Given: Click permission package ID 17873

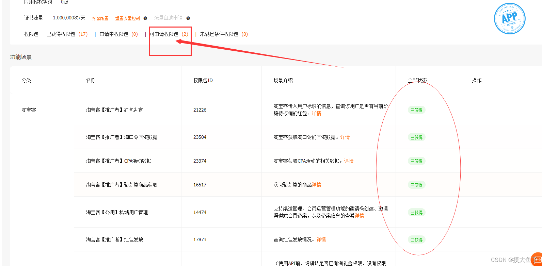Looking at the screenshot, I should pyautogui.click(x=200, y=239).
